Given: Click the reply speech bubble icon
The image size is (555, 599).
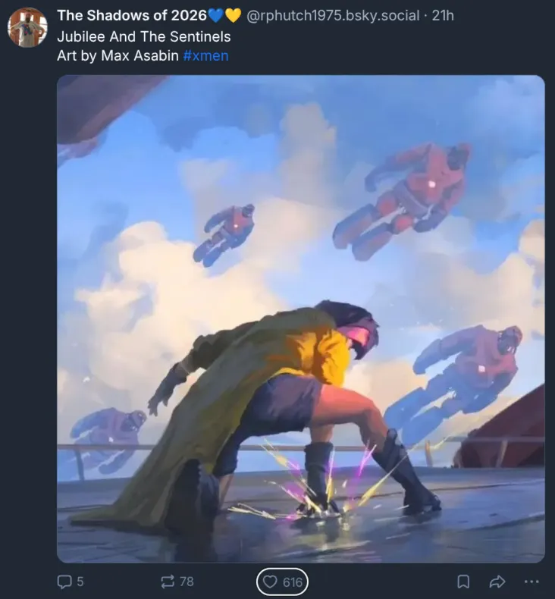Looking at the screenshot, I should pyautogui.click(x=64, y=582).
